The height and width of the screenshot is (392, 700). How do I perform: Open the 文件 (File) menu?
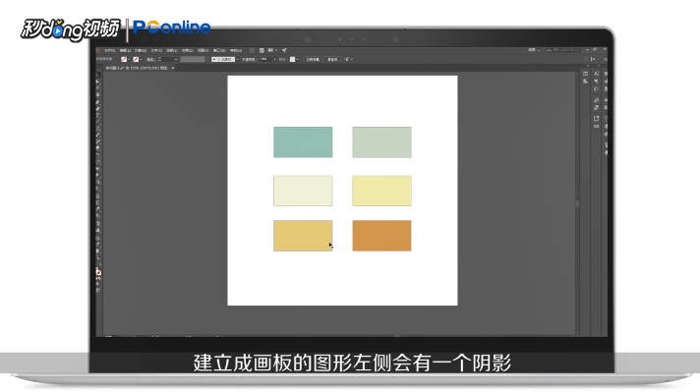[x=109, y=50]
